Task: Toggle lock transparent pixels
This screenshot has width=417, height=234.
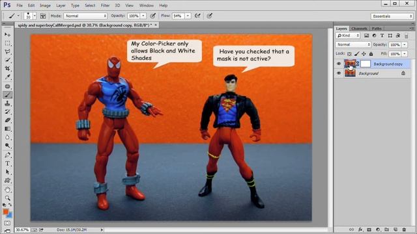Action: tap(349, 54)
